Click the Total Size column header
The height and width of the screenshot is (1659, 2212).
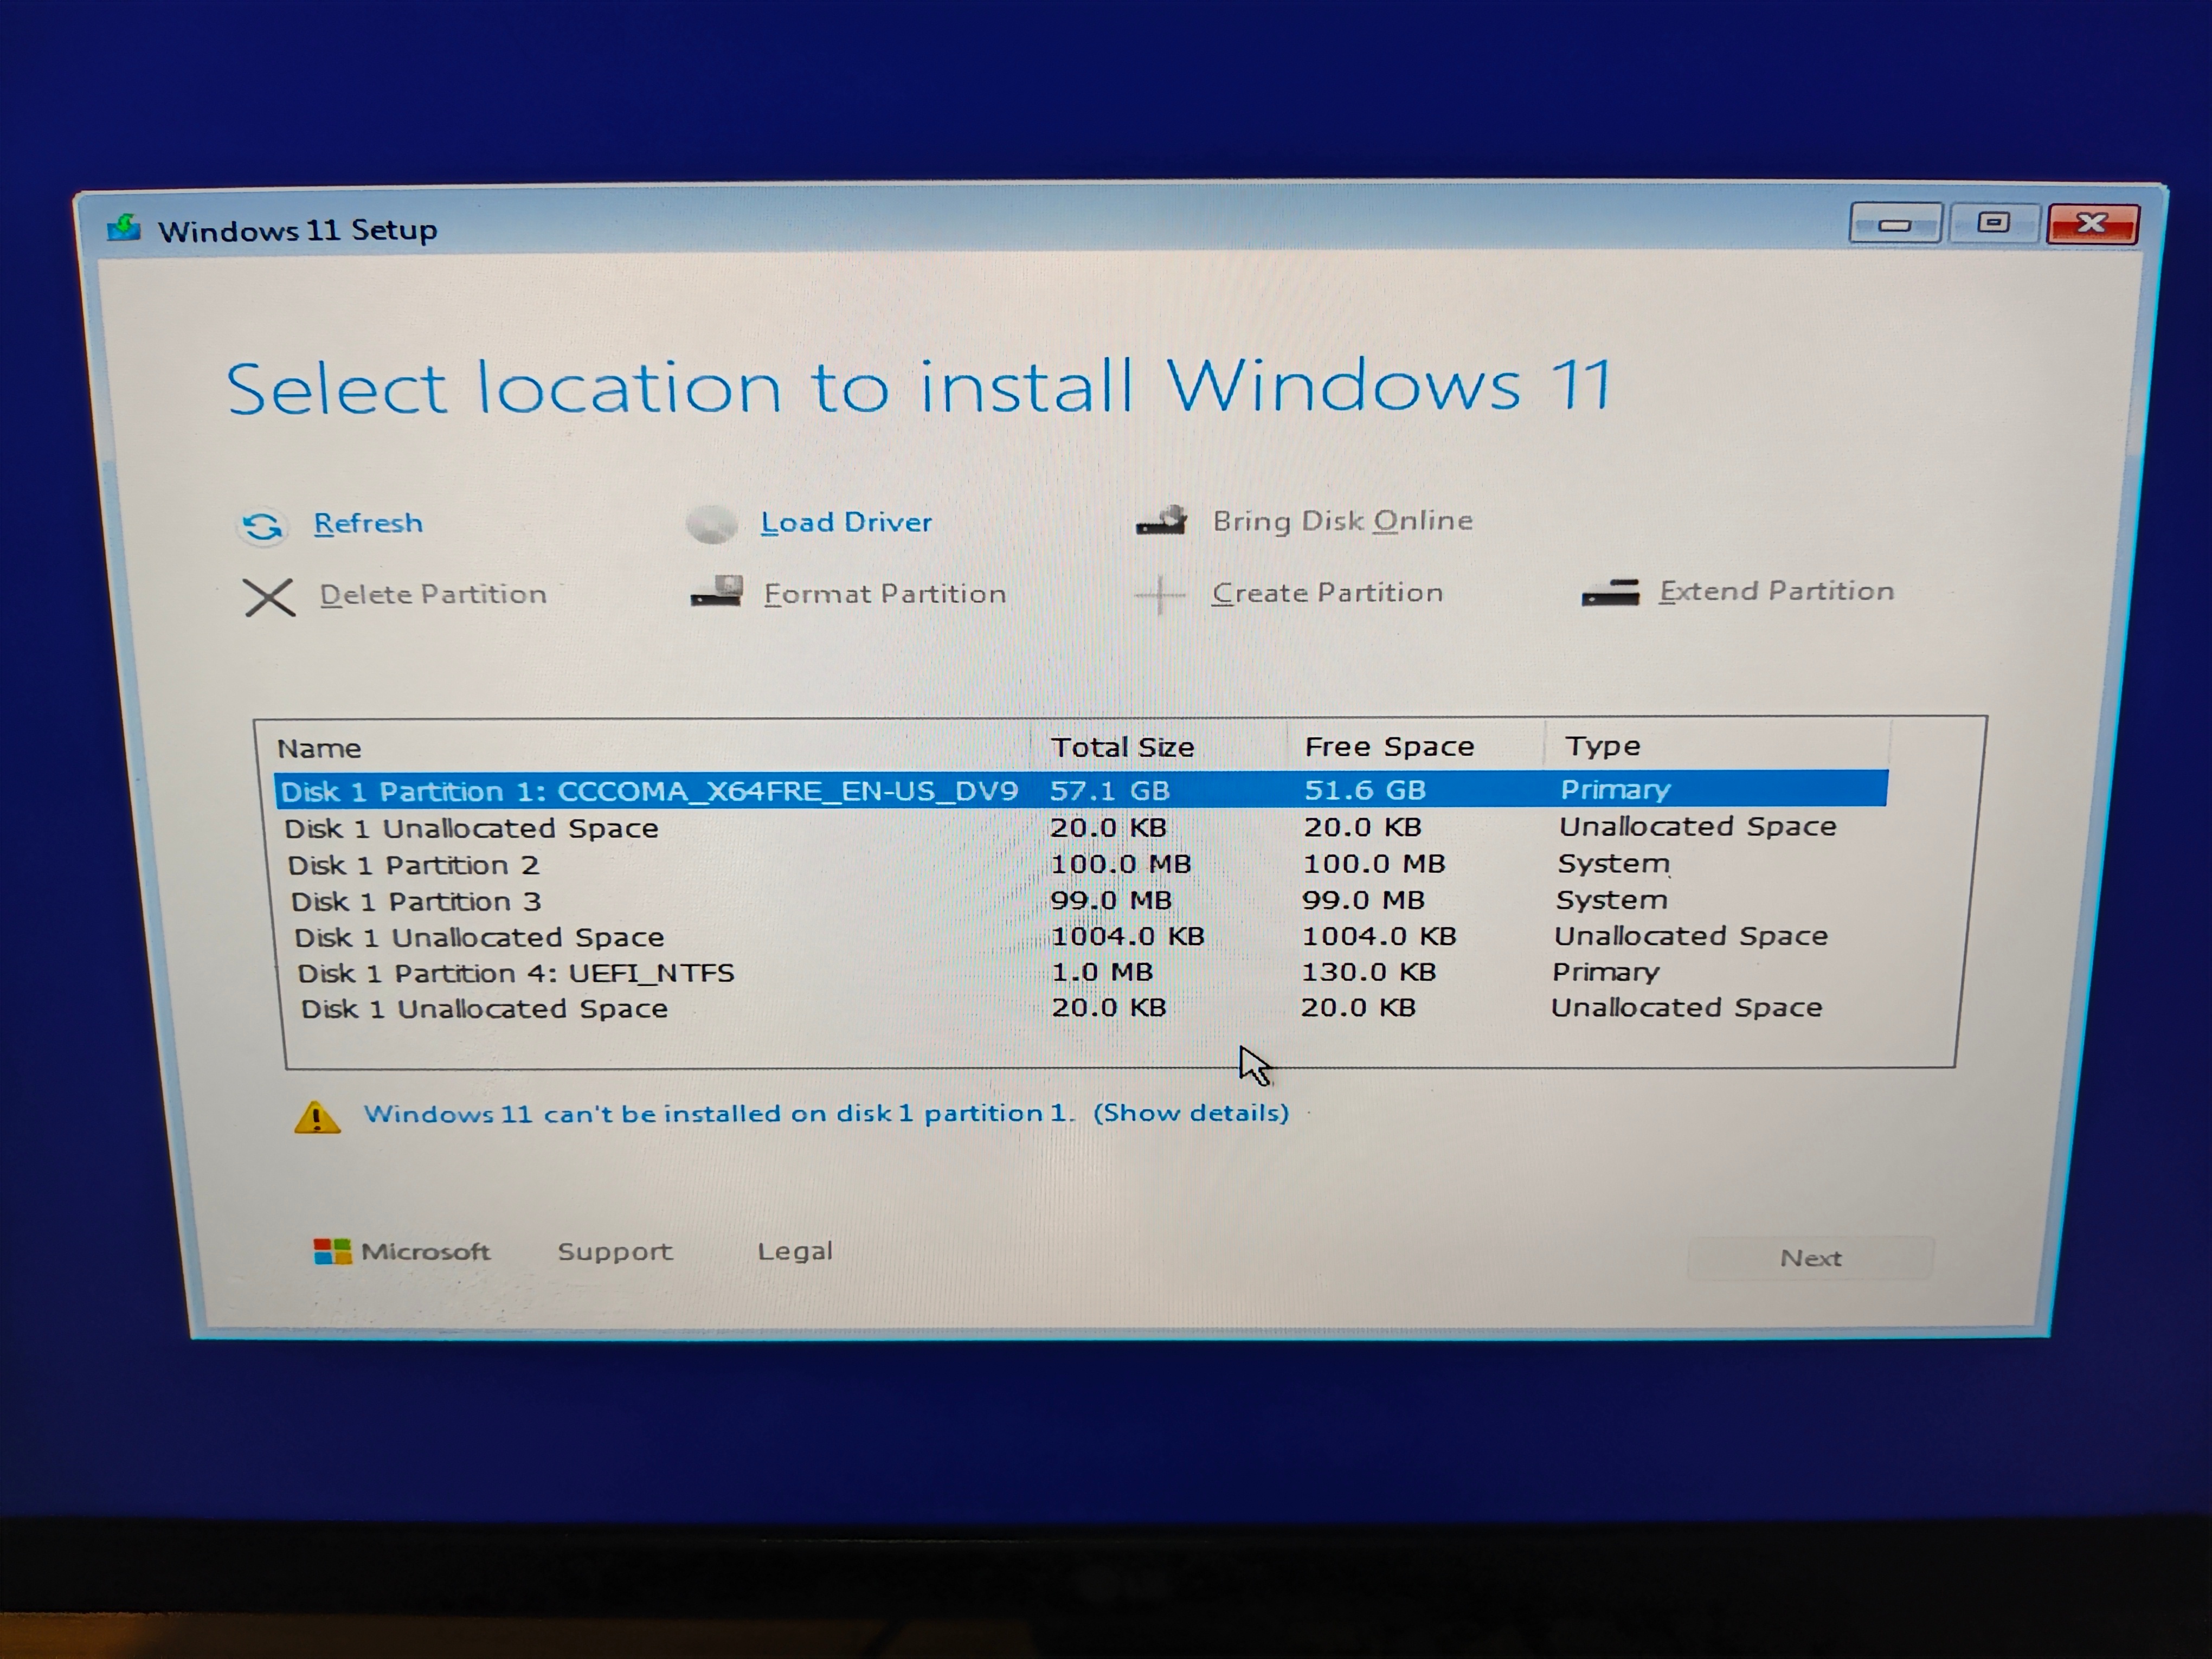point(1122,747)
